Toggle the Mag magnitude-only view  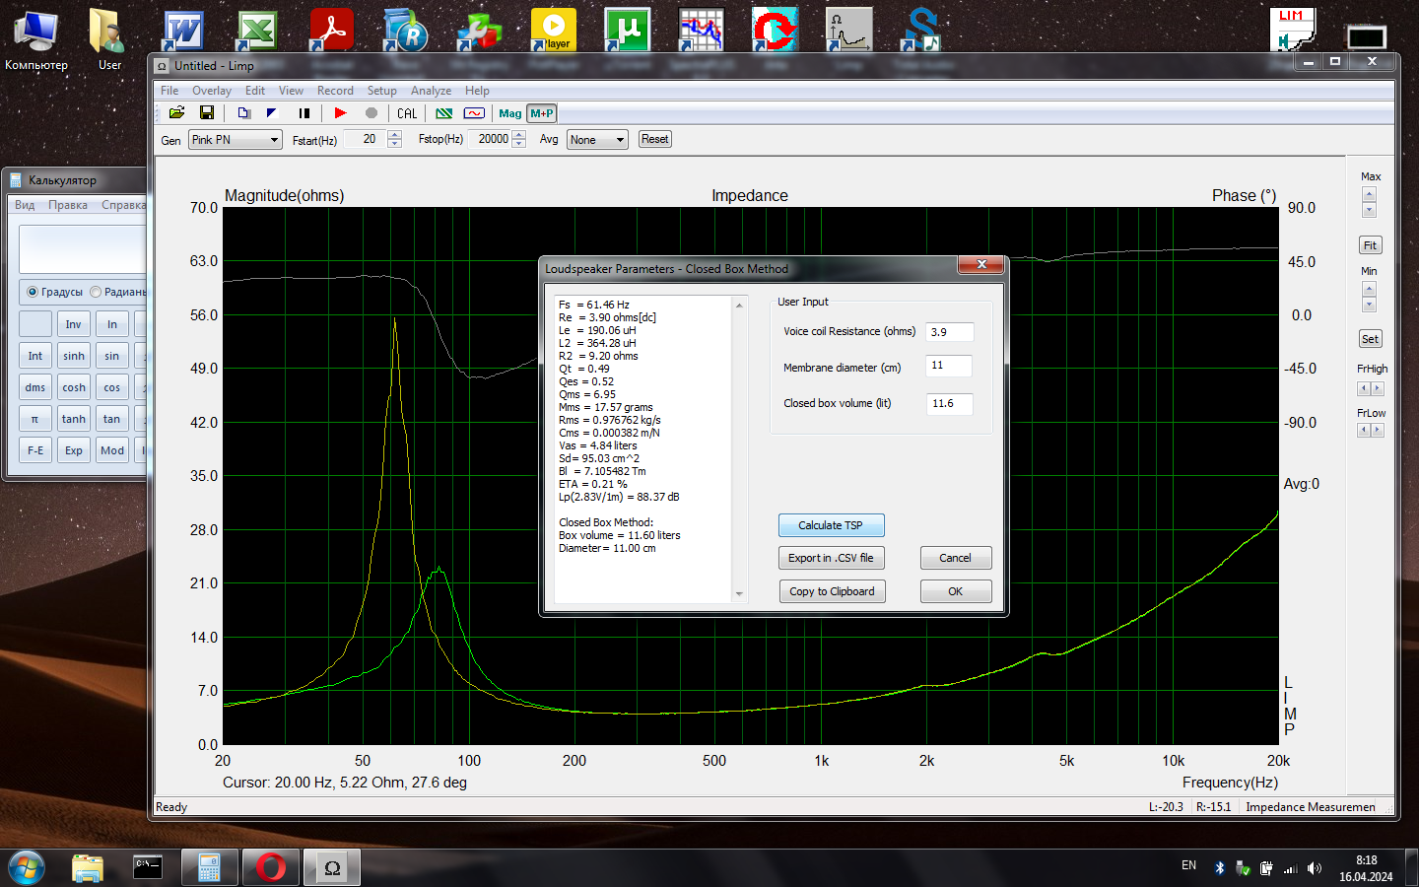pyautogui.click(x=509, y=113)
